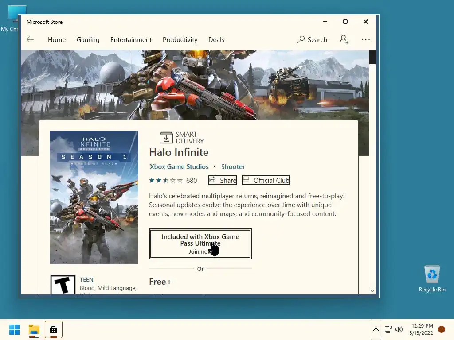The image size is (454, 340).
Task: Click the Halo hero banner image
Action: click(195, 85)
